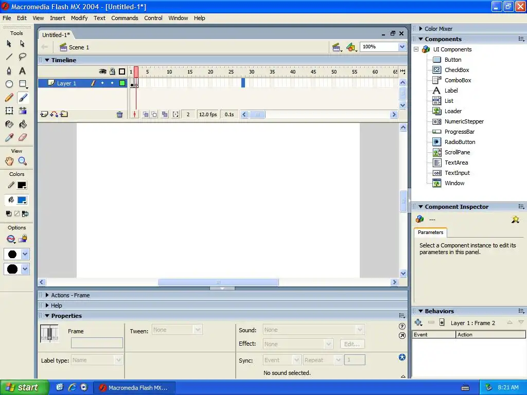Select the Brush tool
This screenshot has width=527, height=395.
[23, 97]
